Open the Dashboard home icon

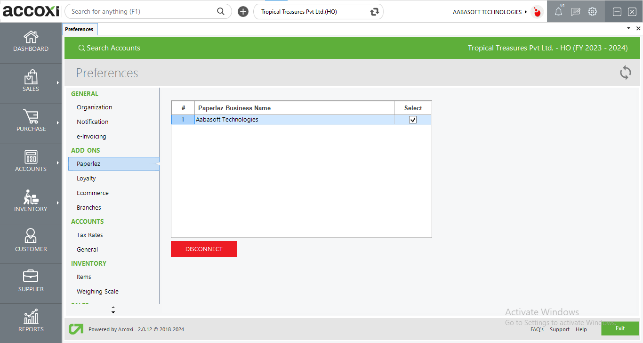[31, 37]
